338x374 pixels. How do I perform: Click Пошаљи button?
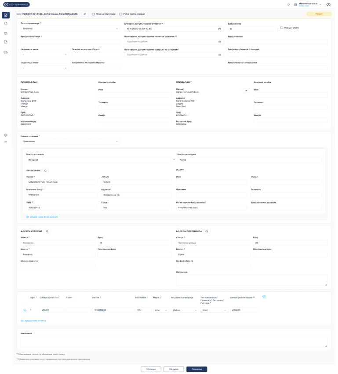pos(196,369)
